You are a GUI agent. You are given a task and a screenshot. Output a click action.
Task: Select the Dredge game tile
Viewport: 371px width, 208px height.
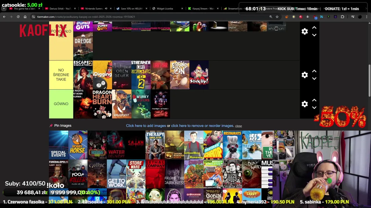coord(83,46)
